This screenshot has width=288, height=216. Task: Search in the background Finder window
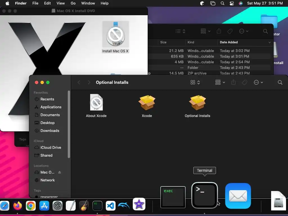(x=265, y=31)
